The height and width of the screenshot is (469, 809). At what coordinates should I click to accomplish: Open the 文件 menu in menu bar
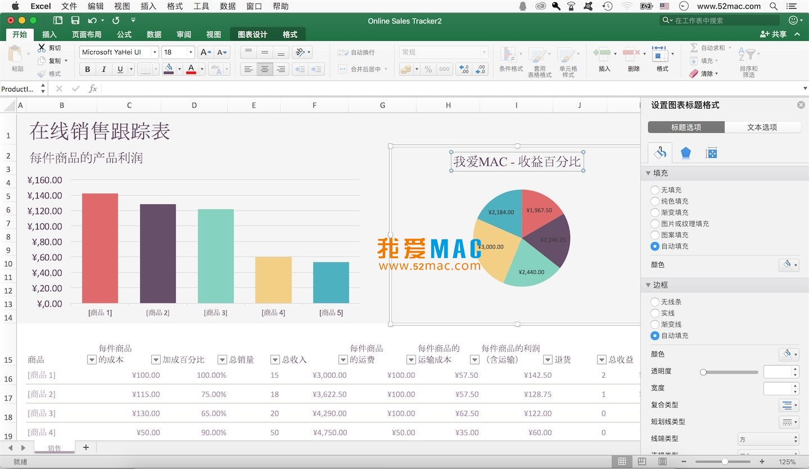tap(69, 6)
